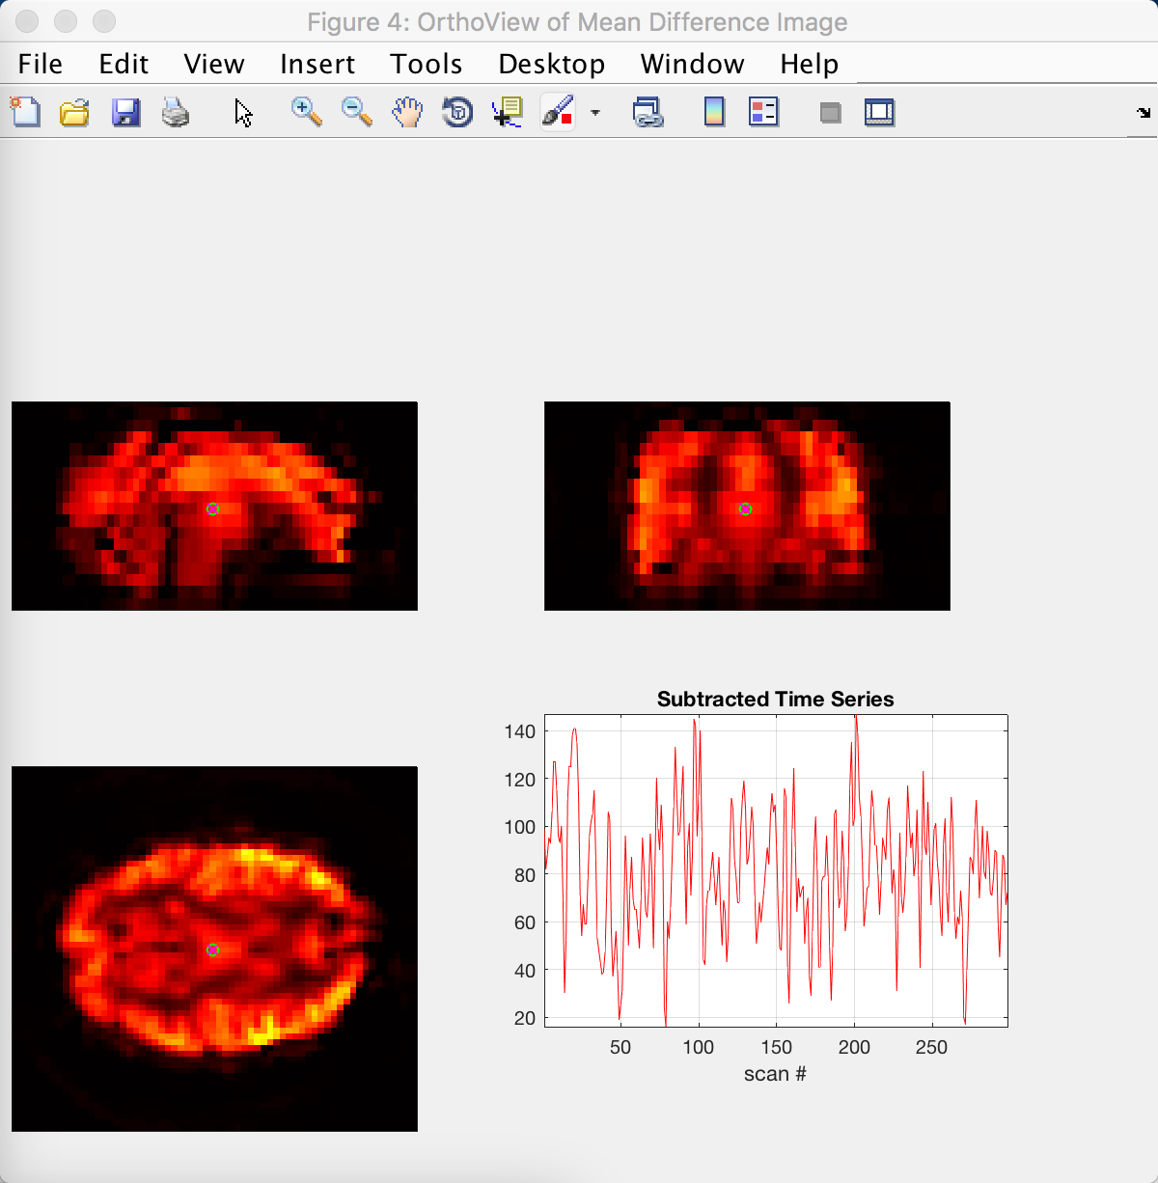The image size is (1158, 1183).
Task: Click the y-axis tick label 140
Action: (520, 731)
